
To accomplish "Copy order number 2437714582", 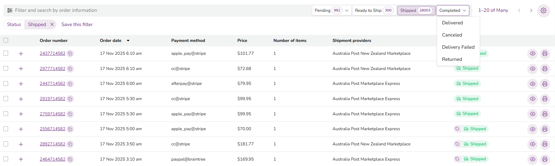I will [70, 54].
